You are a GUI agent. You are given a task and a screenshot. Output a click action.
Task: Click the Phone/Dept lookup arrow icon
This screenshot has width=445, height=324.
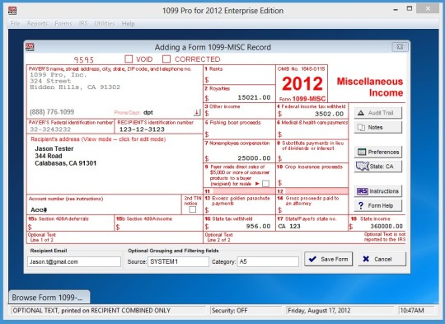pyautogui.click(x=197, y=112)
